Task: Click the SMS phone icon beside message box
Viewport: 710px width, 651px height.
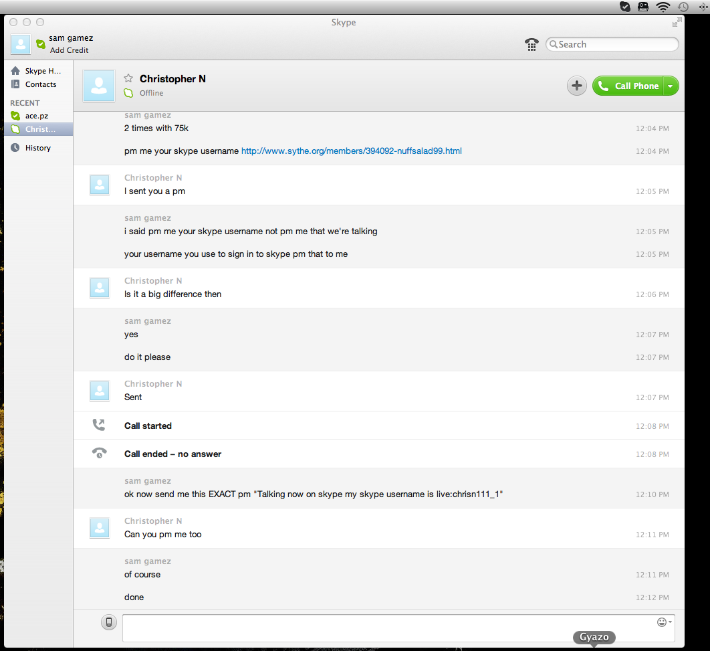Action: click(109, 622)
